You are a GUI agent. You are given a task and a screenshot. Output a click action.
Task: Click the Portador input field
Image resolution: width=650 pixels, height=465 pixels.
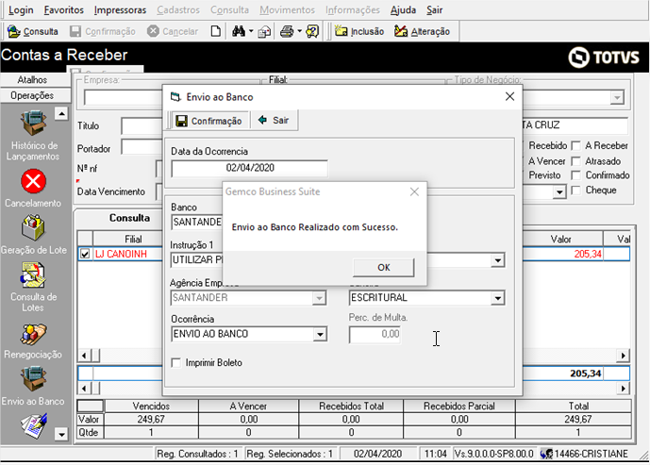(142, 147)
